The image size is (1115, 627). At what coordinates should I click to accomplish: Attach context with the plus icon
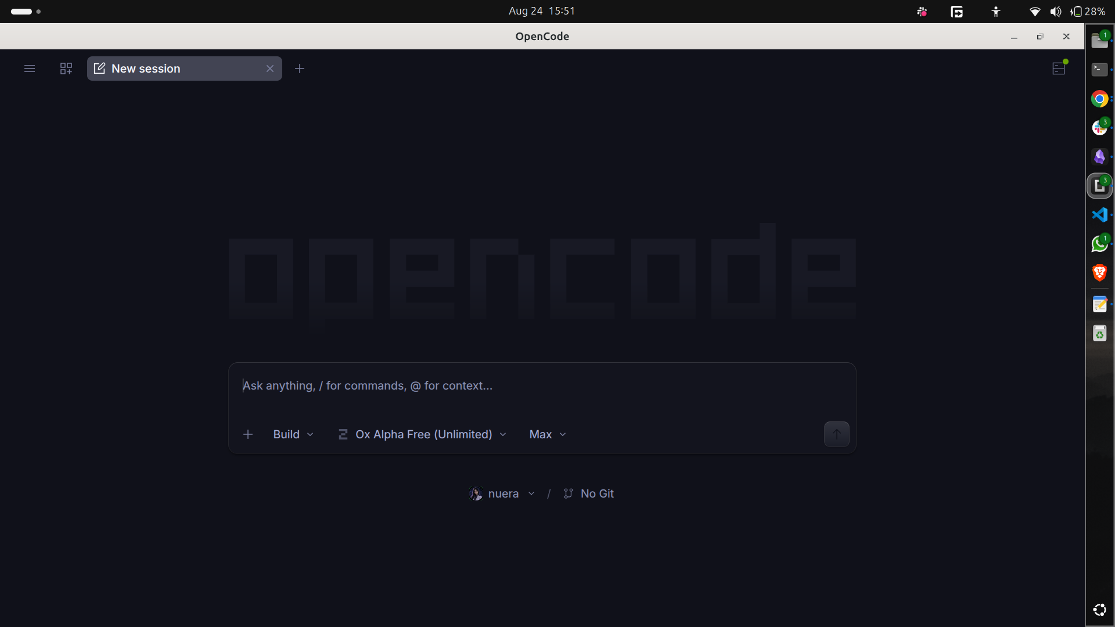coord(248,434)
